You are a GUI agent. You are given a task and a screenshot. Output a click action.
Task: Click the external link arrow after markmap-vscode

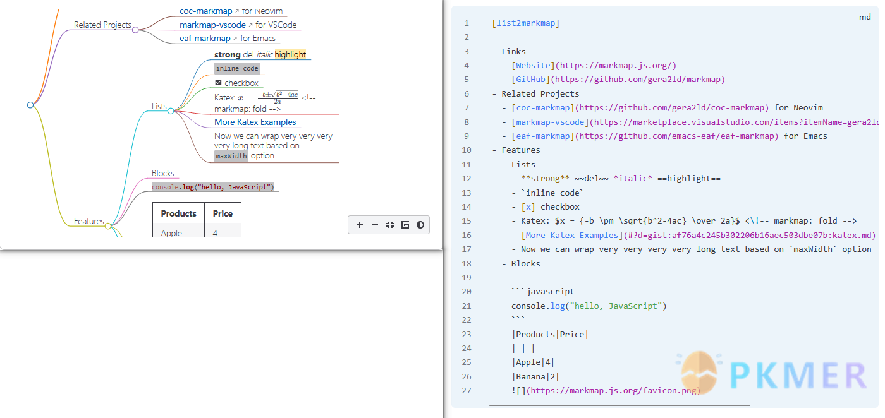(x=250, y=25)
